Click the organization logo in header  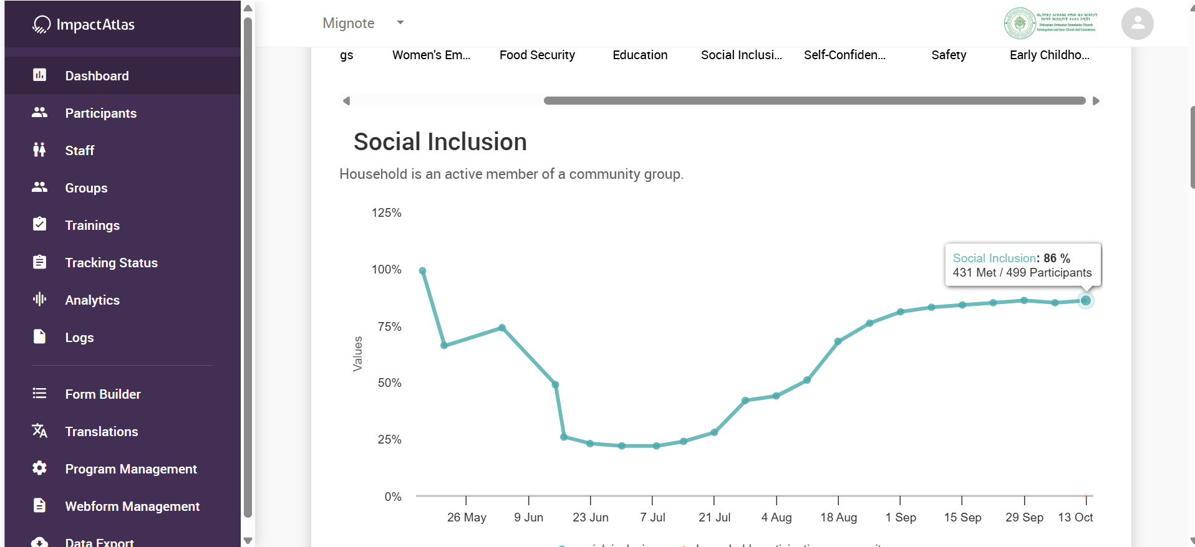pyautogui.click(x=1050, y=24)
